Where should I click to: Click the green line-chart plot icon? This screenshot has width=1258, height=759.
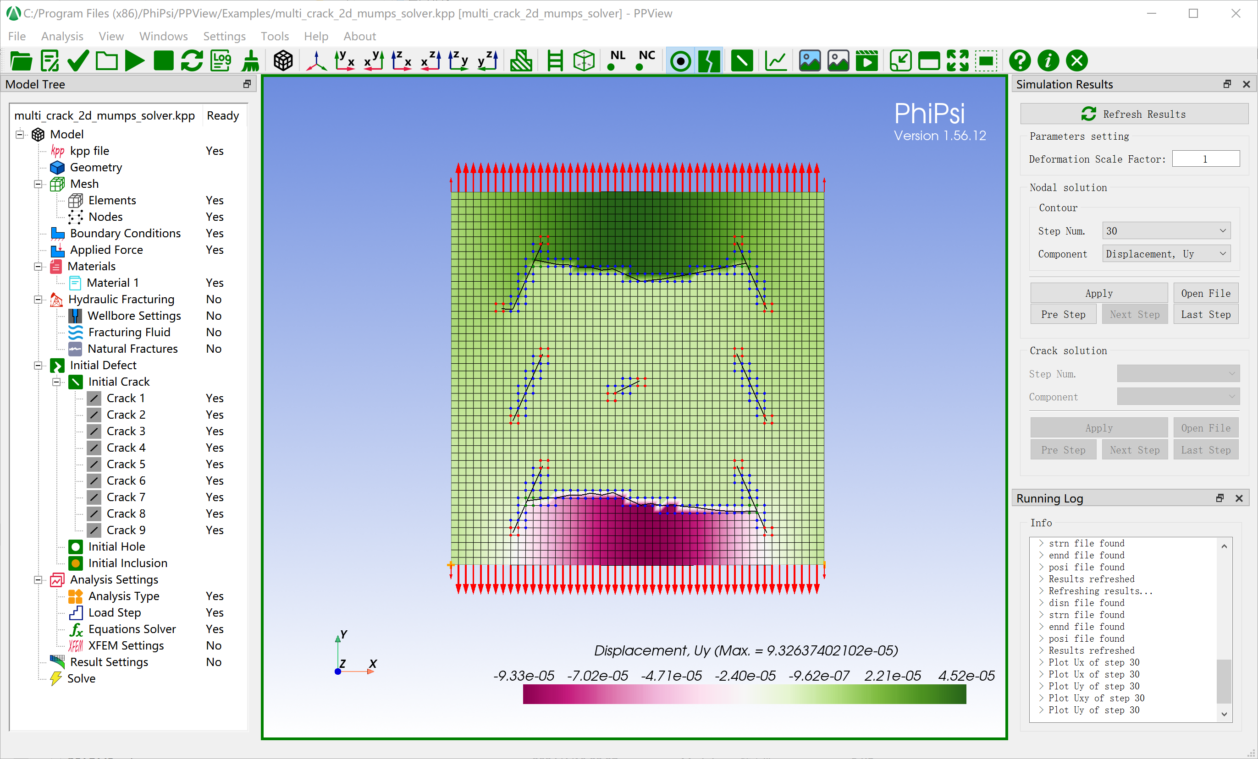pos(776,61)
